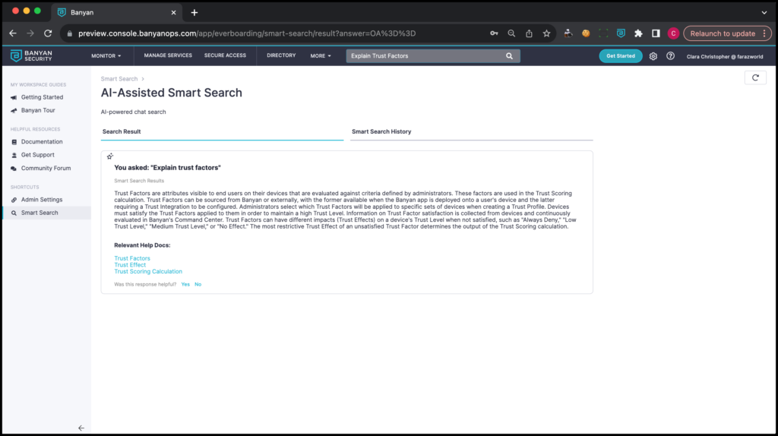Image resolution: width=778 pixels, height=436 pixels.
Task: Click the Smart Search breadcrumb link
Action: tap(119, 79)
